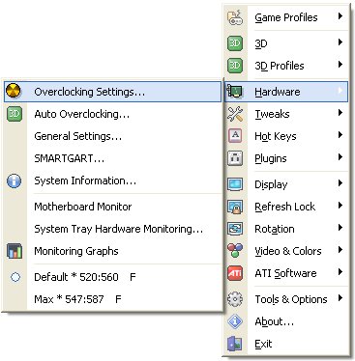Open About... dialog entry
The image size is (355, 361).
pos(286,321)
